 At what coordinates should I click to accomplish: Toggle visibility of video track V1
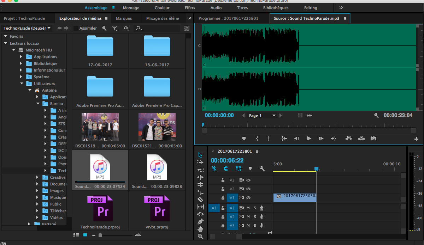coord(248,198)
